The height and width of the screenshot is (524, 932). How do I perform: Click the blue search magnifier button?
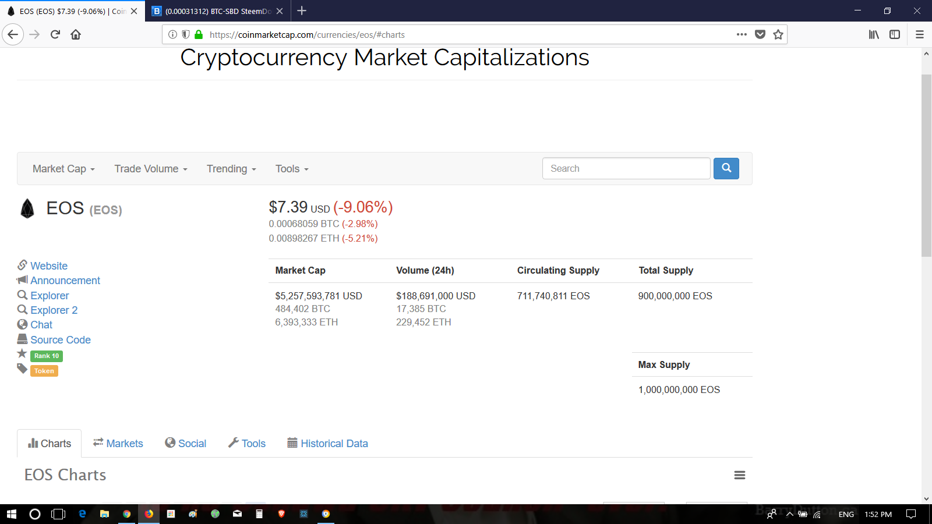point(726,168)
